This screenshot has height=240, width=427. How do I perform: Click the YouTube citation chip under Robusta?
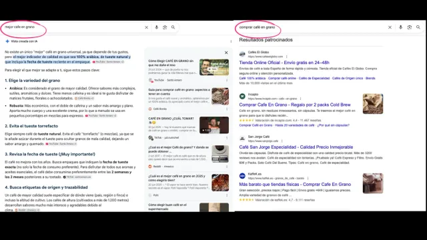(x=101, y=115)
